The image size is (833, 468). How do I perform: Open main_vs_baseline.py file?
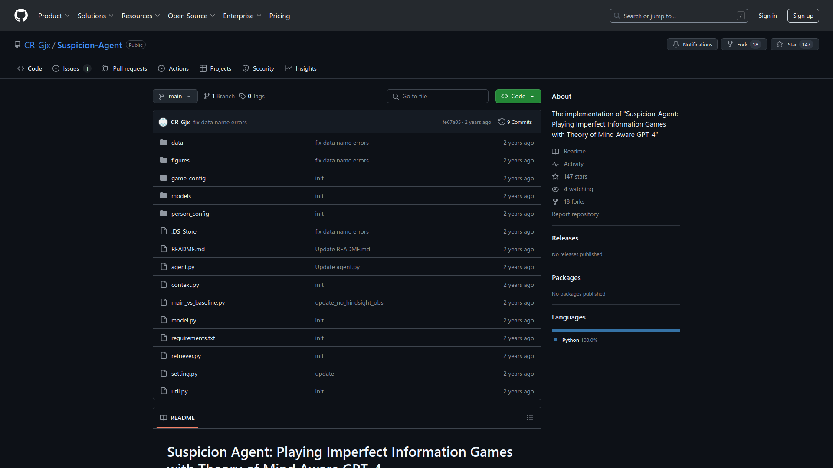198,302
